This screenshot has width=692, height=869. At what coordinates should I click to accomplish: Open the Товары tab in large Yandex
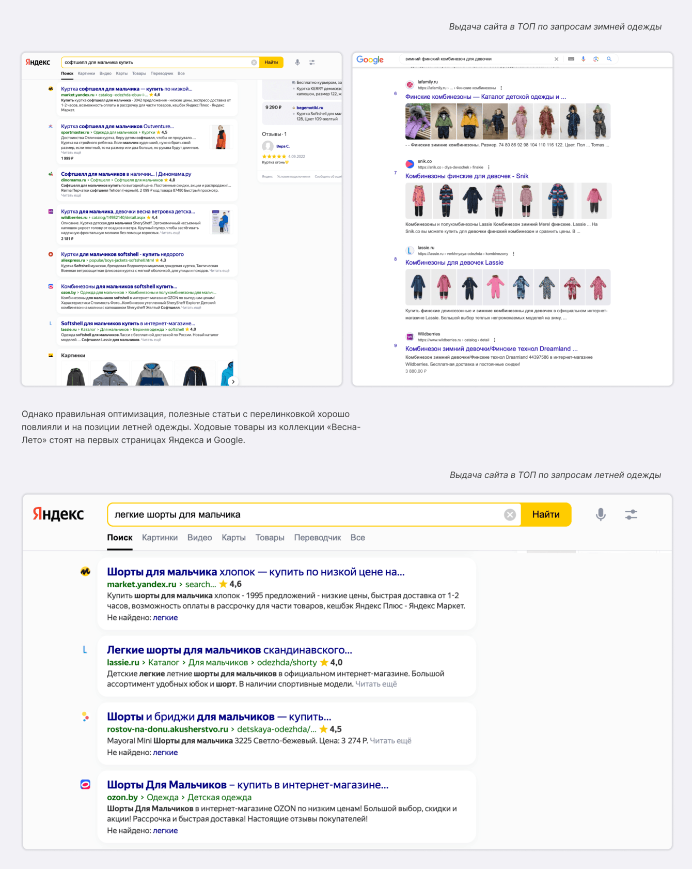[270, 538]
